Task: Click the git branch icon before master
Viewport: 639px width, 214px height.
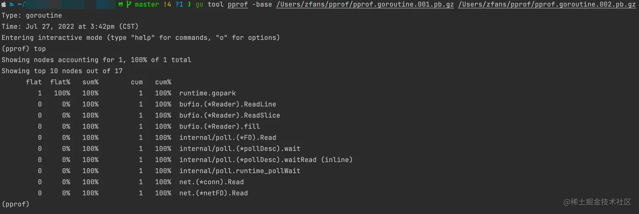Action: coord(128,5)
